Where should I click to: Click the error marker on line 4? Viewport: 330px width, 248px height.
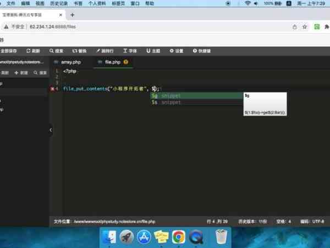pos(52,89)
